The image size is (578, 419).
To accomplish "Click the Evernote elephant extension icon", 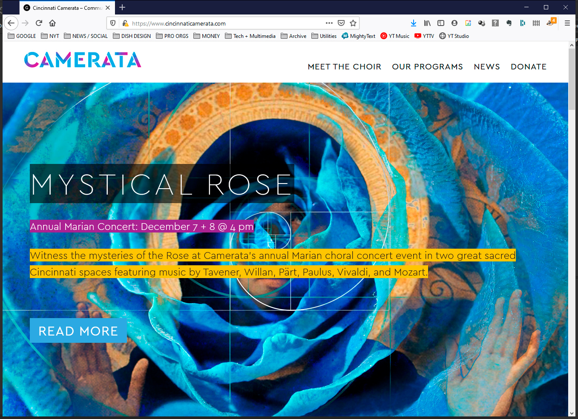I will 509,23.
